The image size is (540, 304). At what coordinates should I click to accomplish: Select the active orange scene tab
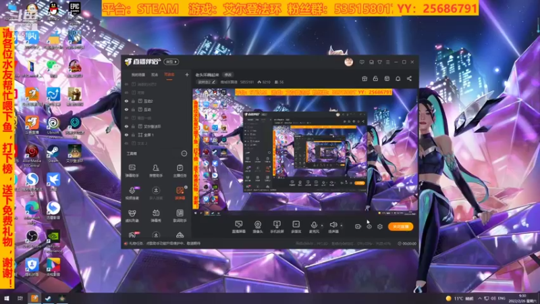click(169, 75)
